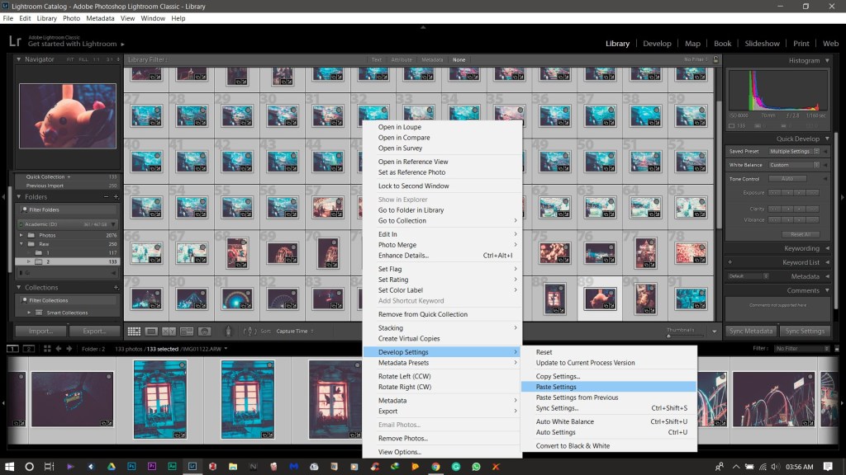Open Compare view (X|Y) icon
The height and width of the screenshot is (475, 846).
[x=169, y=331]
